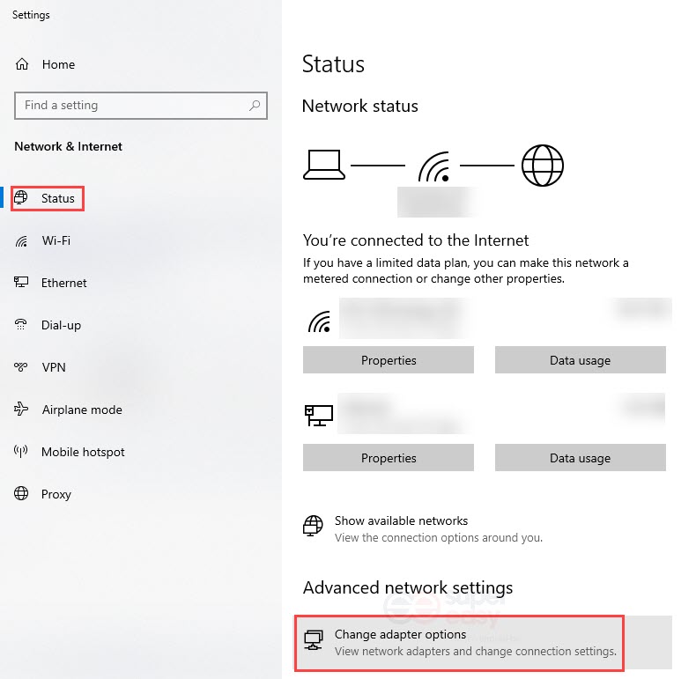Click the Wi-Fi sidebar icon
Viewport: 696px width, 679px height.
pos(22,240)
